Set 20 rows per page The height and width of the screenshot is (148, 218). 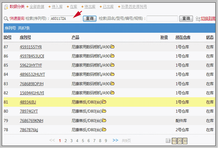[x=180, y=141]
